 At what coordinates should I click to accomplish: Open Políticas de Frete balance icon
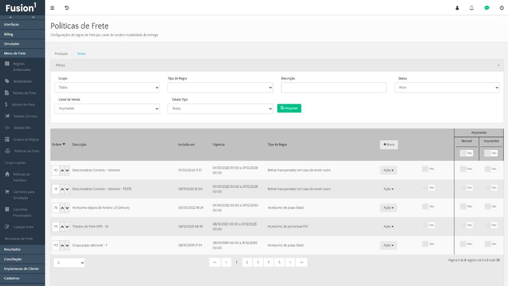[x=7, y=151]
